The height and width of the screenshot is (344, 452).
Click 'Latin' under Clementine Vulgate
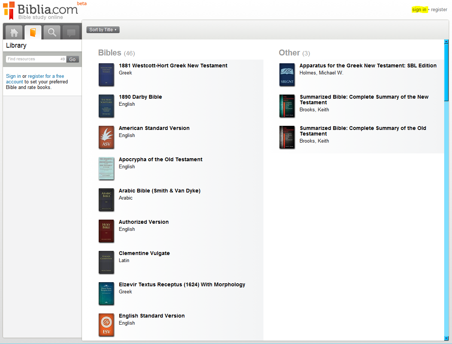(x=124, y=260)
